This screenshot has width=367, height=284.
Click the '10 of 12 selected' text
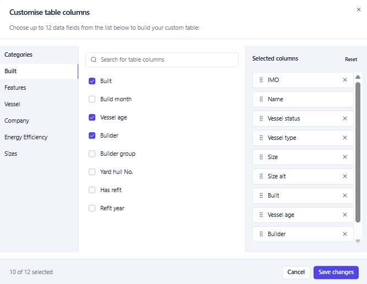31,272
